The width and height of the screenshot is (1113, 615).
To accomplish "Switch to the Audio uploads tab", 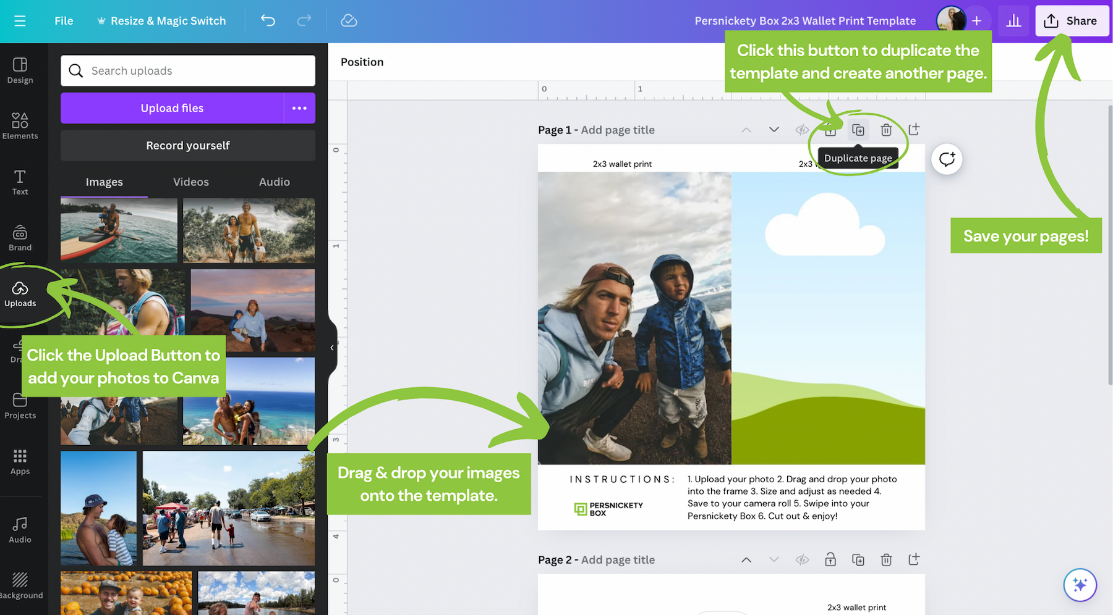I will (275, 182).
